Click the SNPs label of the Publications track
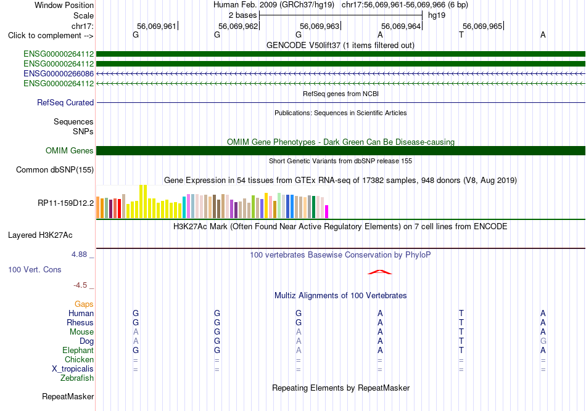This screenshot has width=586, height=411. click(x=83, y=131)
